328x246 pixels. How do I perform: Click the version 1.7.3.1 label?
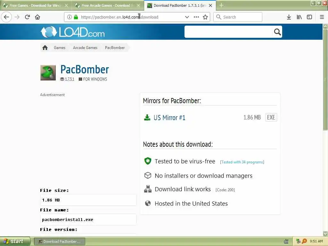(x=70, y=79)
